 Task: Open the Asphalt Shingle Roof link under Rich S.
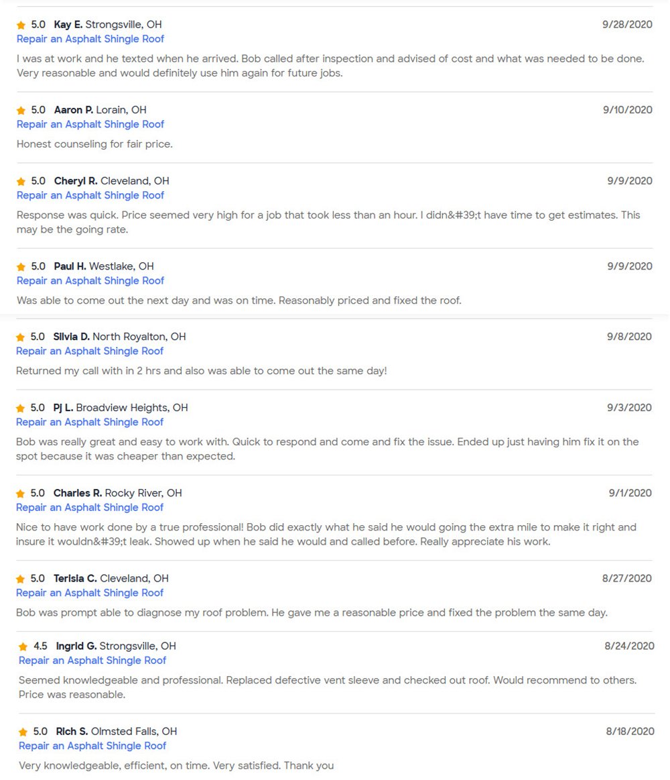point(92,746)
